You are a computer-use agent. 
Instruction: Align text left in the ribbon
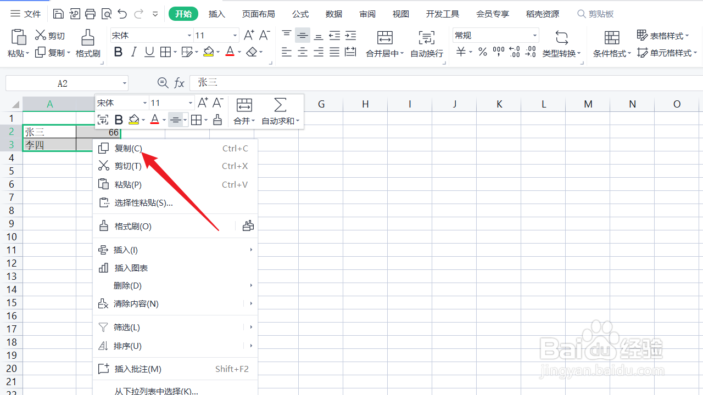(287, 52)
